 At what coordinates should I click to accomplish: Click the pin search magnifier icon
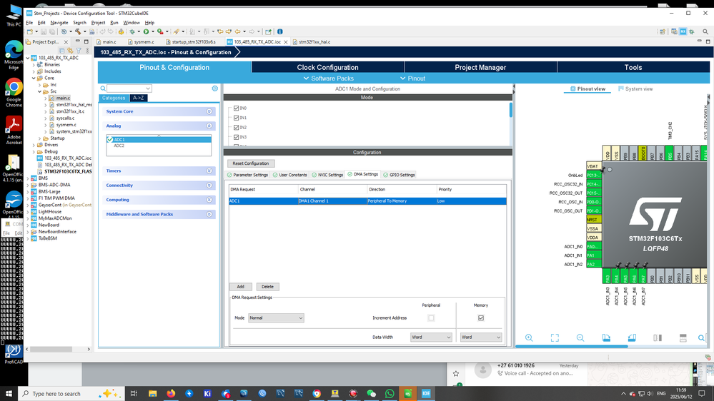click(702, 337)
